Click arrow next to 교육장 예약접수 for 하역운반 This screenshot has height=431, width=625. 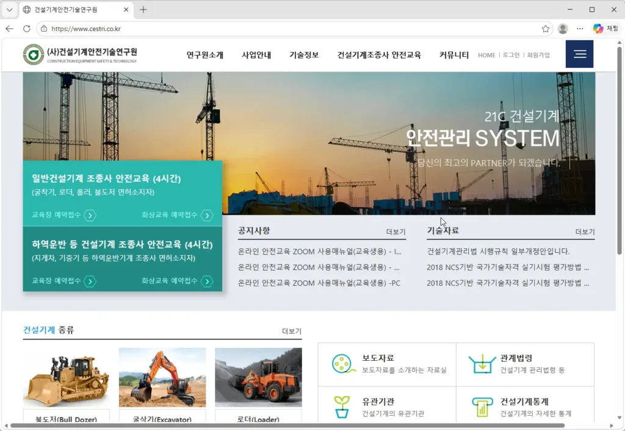click(90, 281)
